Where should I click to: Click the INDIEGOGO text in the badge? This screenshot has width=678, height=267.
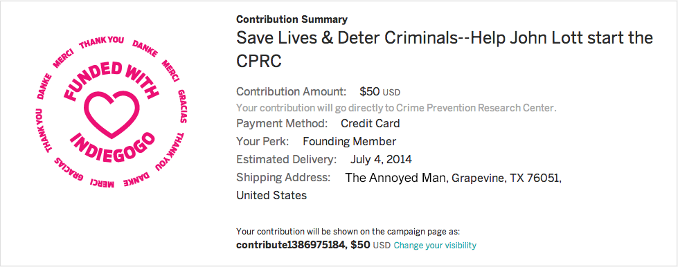click(x=112, y=149)
